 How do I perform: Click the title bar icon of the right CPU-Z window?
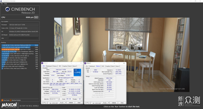(x=85, y=63)
